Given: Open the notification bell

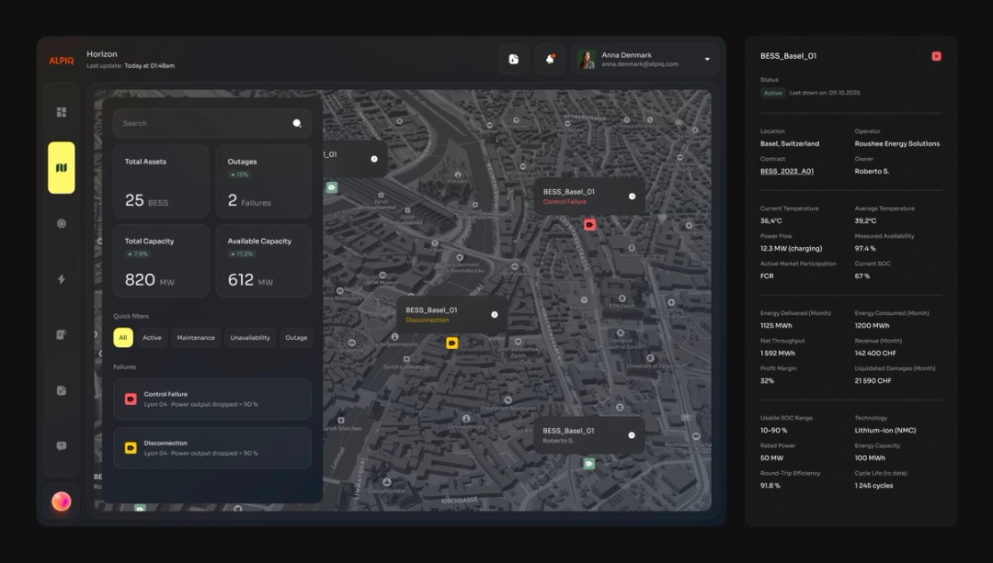Looking at the screenshot, I should tap(550, 60).
